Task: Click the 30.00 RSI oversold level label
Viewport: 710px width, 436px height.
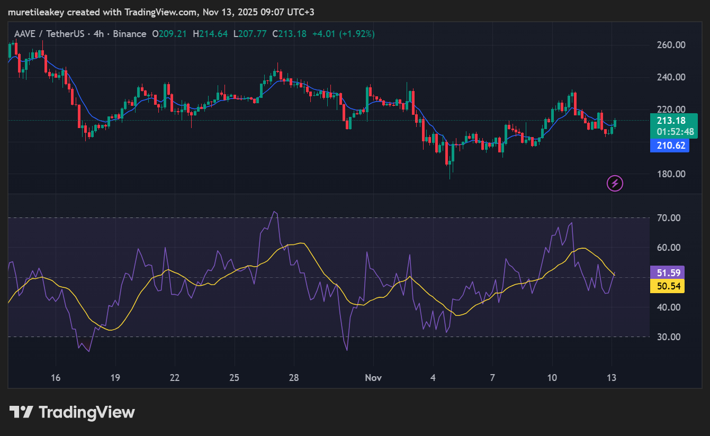Action: coord(668,337)
